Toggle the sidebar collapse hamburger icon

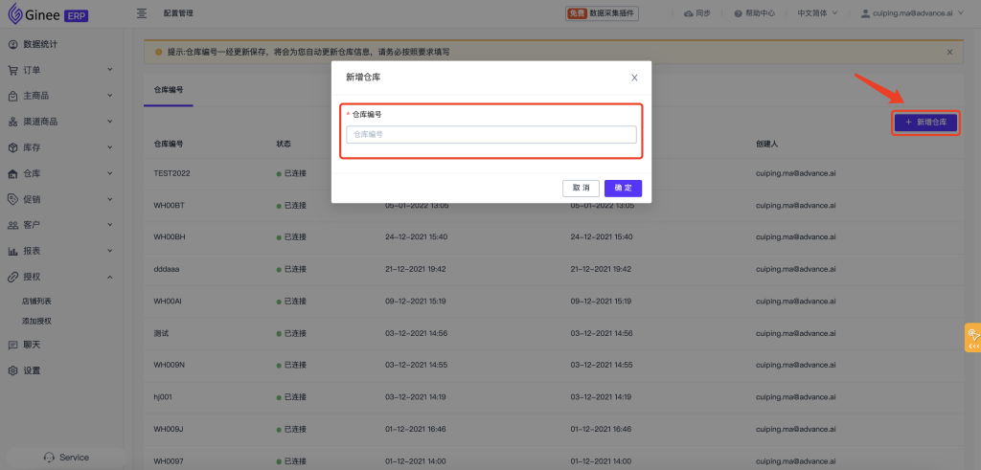click(142, 13)
